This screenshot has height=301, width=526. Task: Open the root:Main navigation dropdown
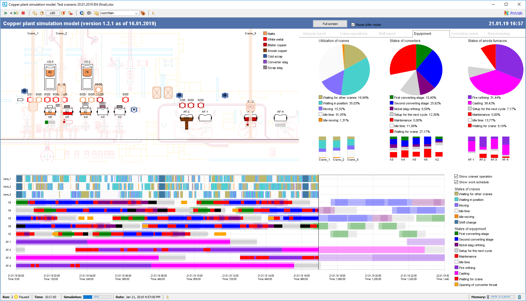[119, 13]
